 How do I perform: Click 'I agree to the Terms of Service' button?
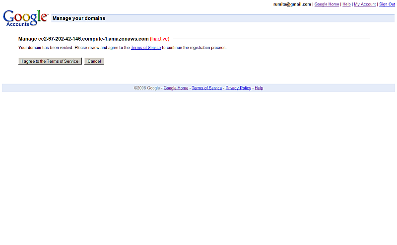point(50,61)
